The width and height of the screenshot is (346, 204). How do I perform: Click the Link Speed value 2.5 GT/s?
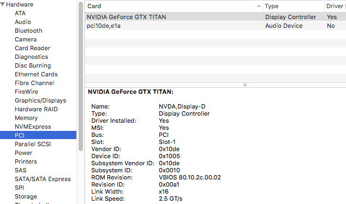coord(171,199)
